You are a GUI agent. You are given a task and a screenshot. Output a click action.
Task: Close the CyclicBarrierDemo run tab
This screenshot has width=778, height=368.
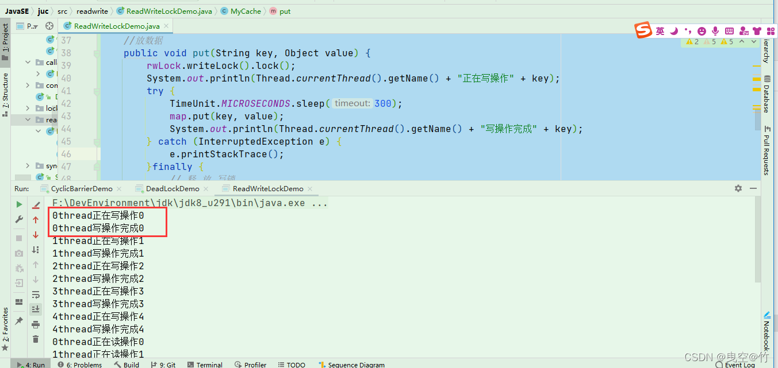(x=118, y=188)
